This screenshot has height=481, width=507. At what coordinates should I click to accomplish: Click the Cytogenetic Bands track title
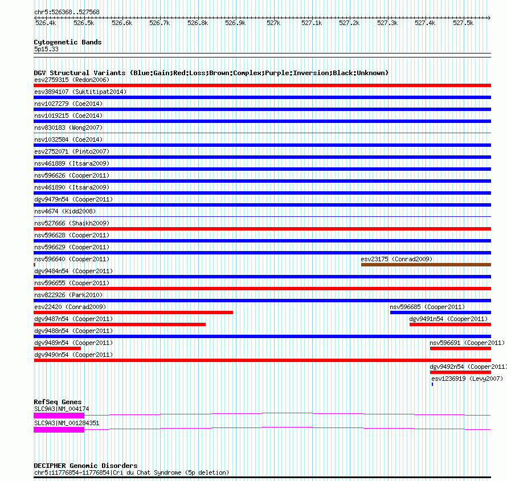[x=68, y=42]
